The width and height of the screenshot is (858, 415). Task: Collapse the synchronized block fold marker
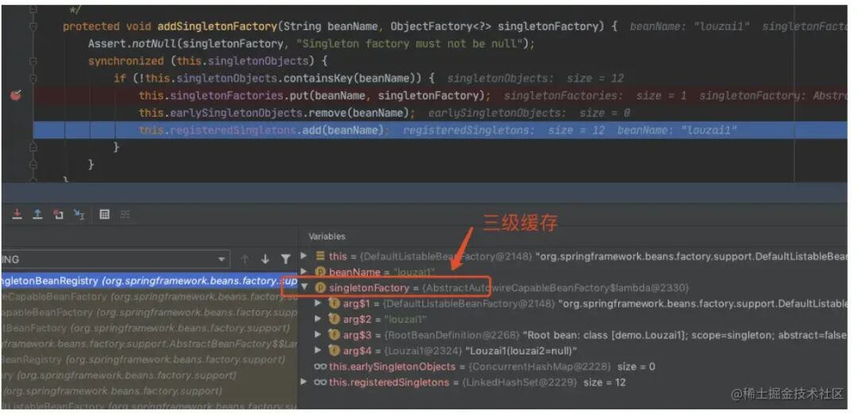click(x=33, y=60)
